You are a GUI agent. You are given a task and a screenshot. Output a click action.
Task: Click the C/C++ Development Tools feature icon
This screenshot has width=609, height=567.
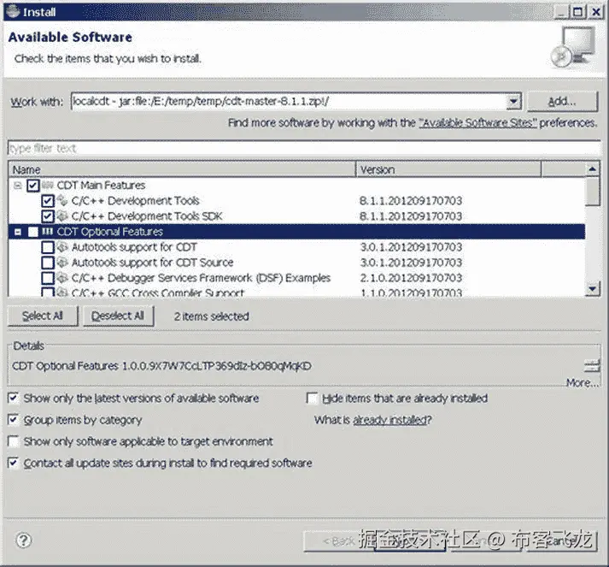(62, 201)
